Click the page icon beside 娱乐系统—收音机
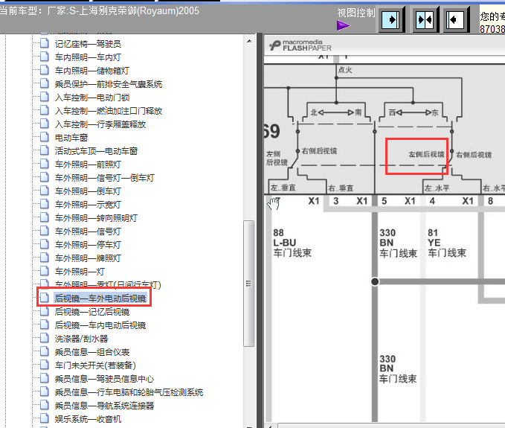 (x=44, y=418)
